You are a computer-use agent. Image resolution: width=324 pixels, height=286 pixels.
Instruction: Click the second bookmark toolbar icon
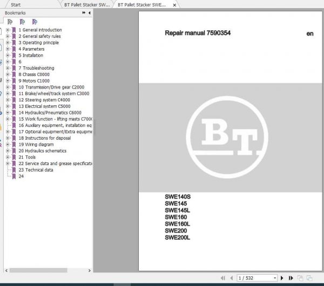(x=22, y=22)
